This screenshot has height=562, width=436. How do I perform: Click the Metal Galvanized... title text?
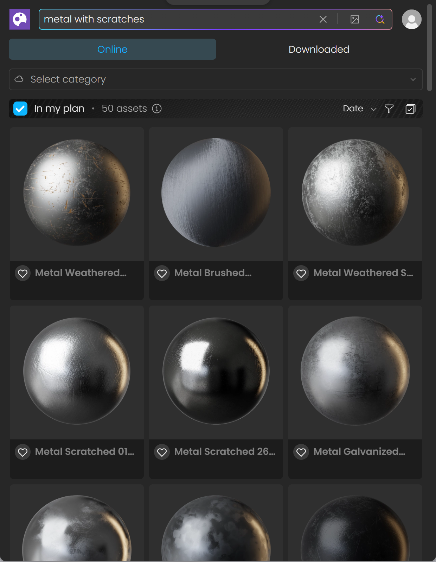359,452
